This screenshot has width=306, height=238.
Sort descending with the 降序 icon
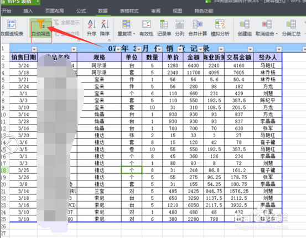click(x=105, y=24)
